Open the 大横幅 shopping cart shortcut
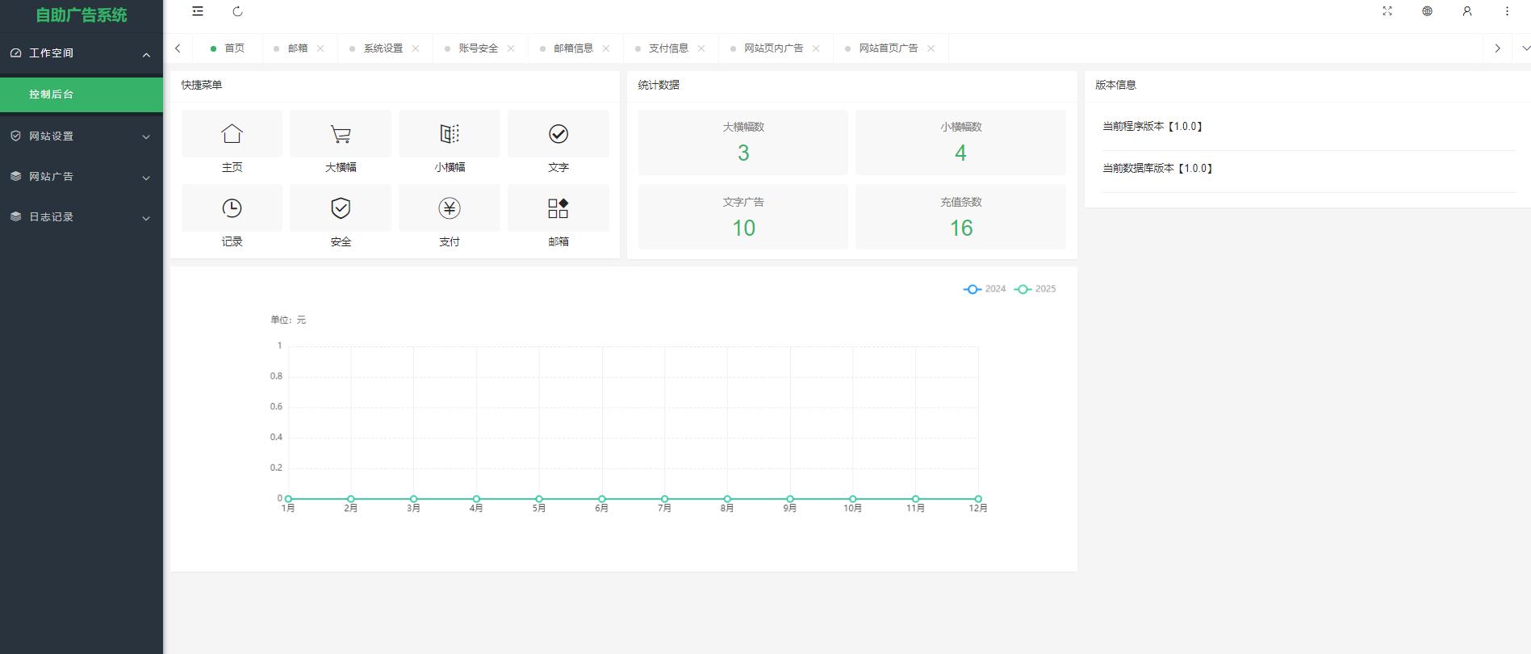Screen dimensions: 1531x654 (x=341, y=133)
